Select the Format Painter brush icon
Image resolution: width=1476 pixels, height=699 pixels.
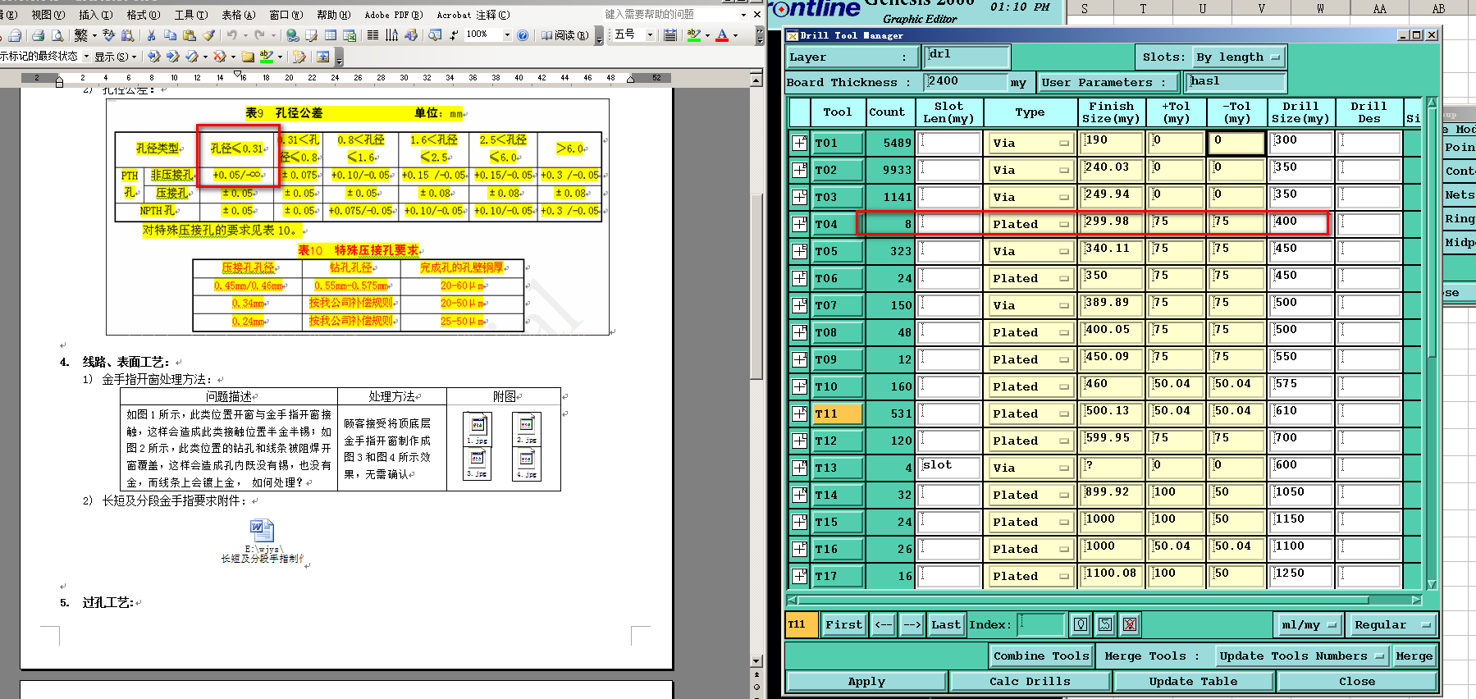tap(208, 35)
